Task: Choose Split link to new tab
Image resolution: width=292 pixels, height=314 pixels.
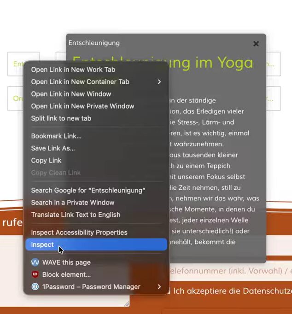Action: click(96, 118)
